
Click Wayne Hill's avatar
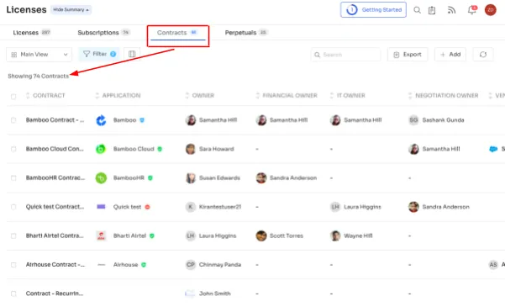click(x=335, y=236)
